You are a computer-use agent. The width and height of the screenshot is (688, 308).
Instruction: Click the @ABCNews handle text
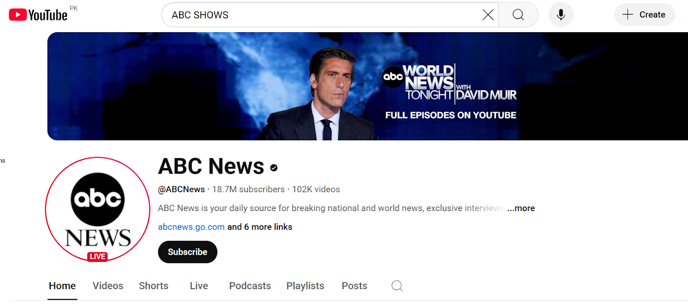181,189
